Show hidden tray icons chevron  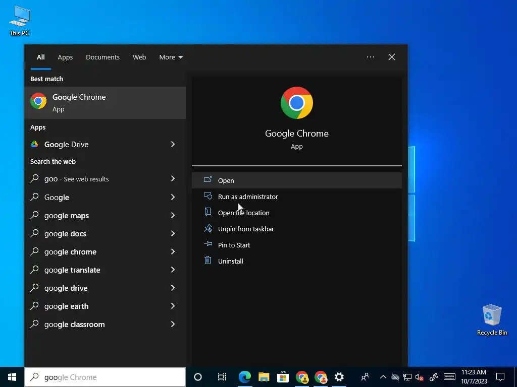(x=383, y=377)
